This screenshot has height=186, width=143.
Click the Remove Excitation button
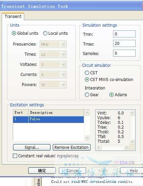click(72, 148)
